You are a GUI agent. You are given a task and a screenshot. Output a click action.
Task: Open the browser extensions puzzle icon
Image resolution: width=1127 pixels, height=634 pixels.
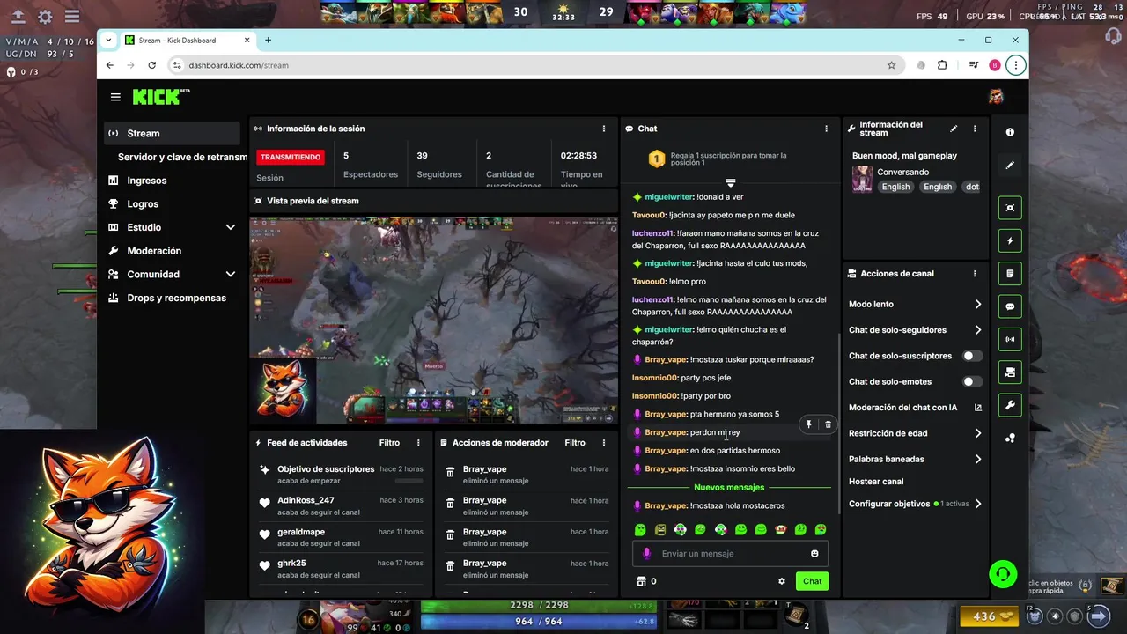pyautogui.click(x=942, y=65)
